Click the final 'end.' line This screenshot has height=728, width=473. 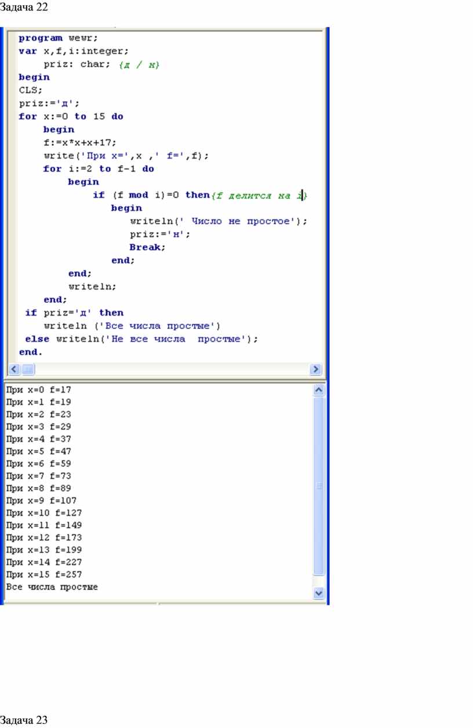[31, 352]
